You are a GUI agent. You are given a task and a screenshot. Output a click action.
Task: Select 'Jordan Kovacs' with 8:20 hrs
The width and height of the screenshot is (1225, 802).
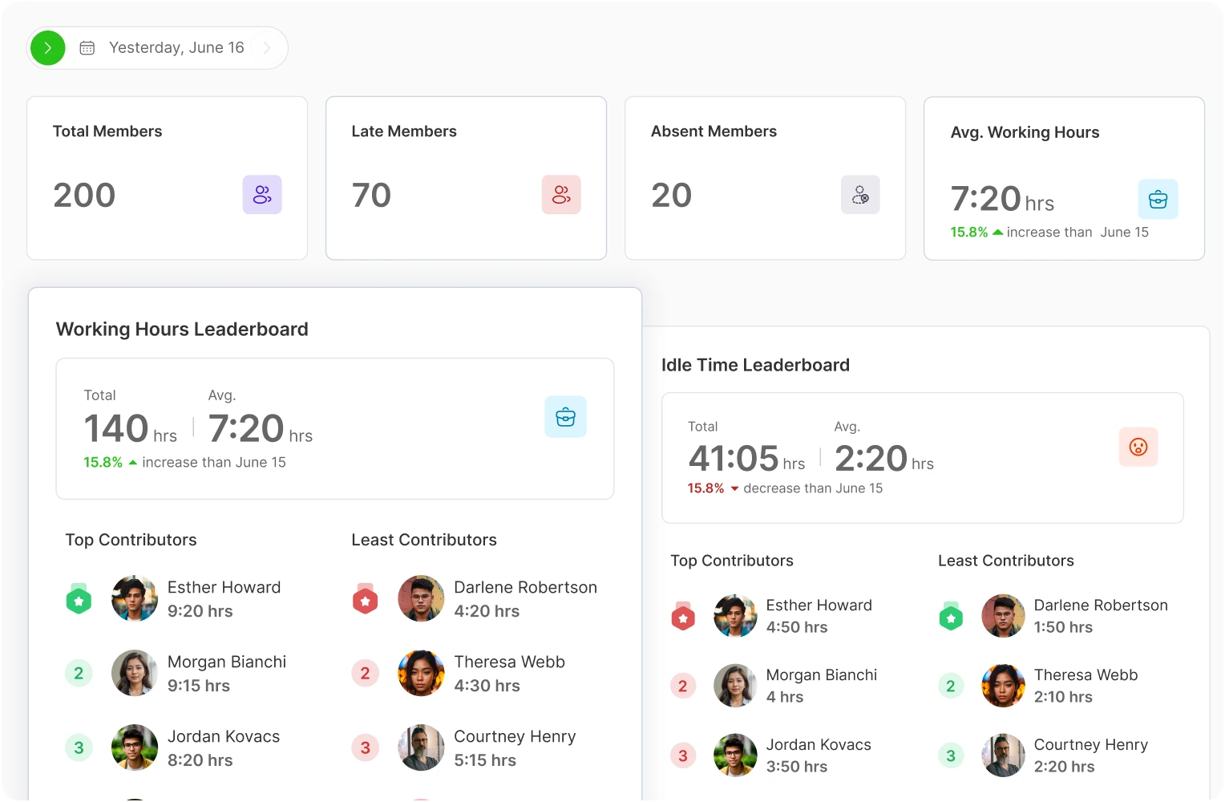click(x=223, y=736)
